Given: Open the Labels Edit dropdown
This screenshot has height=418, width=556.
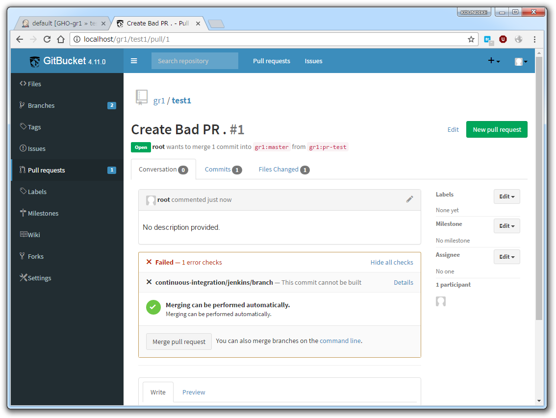Looking at the screenshot, I should 506,197.
